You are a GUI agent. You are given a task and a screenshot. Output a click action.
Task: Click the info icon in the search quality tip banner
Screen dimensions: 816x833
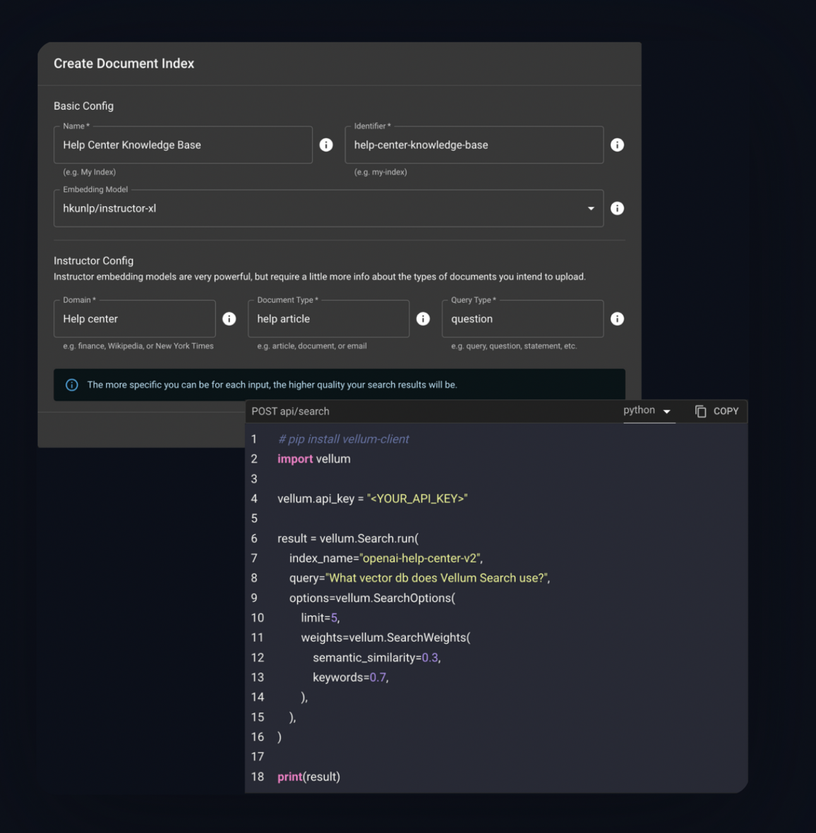(x=71, y=384)
